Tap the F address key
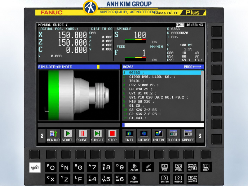 [79, 179]
